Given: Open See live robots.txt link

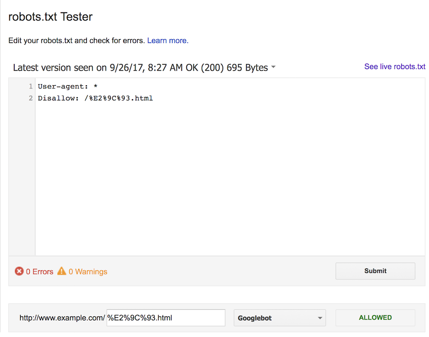Looking at the screenshot, I should [x=395, y=67].
